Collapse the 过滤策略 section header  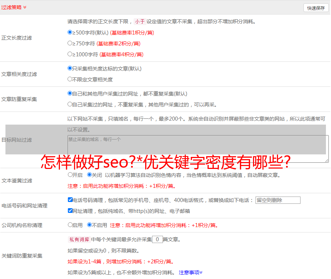point(14,7)
